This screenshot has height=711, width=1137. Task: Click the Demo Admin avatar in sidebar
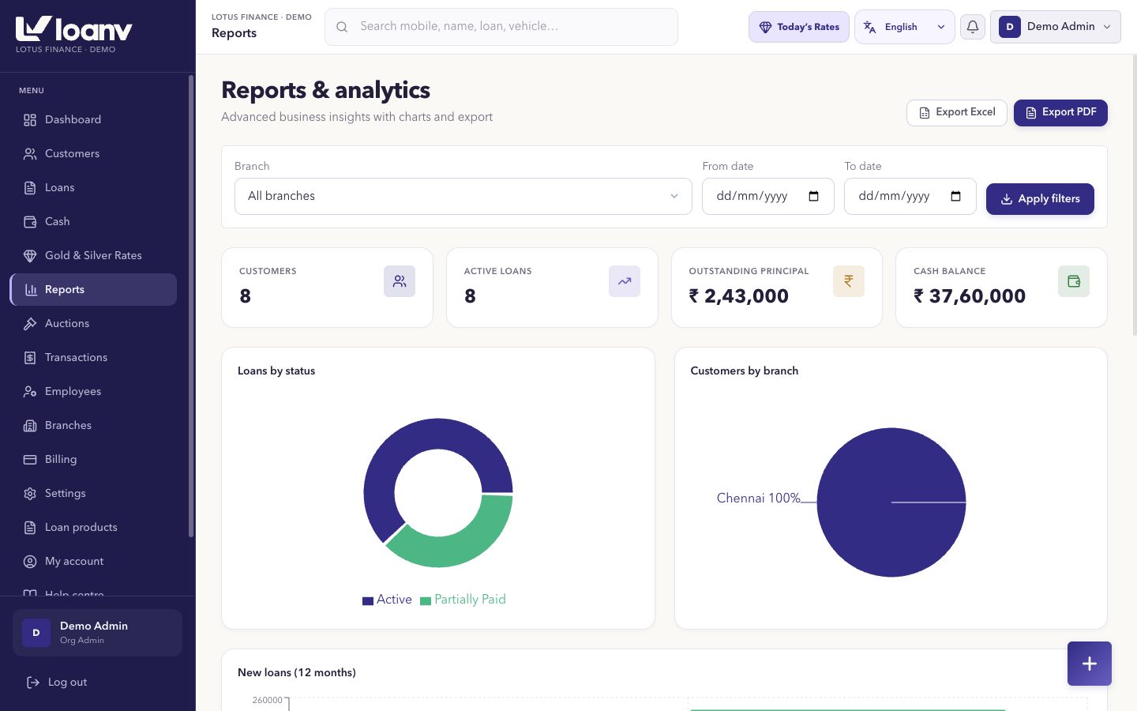coord(36,633)
